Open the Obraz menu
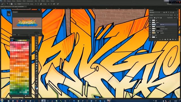Screen dimensions: 181x102 (14, 1)
